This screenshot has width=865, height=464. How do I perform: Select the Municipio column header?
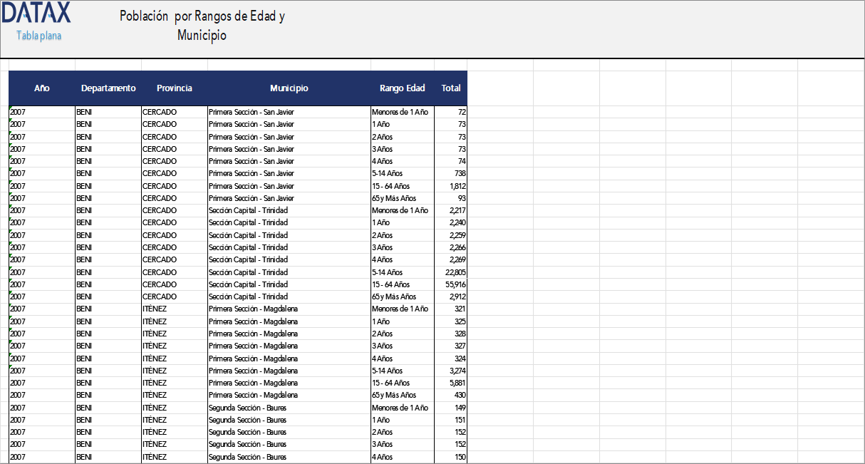click(x=289, y=88)
